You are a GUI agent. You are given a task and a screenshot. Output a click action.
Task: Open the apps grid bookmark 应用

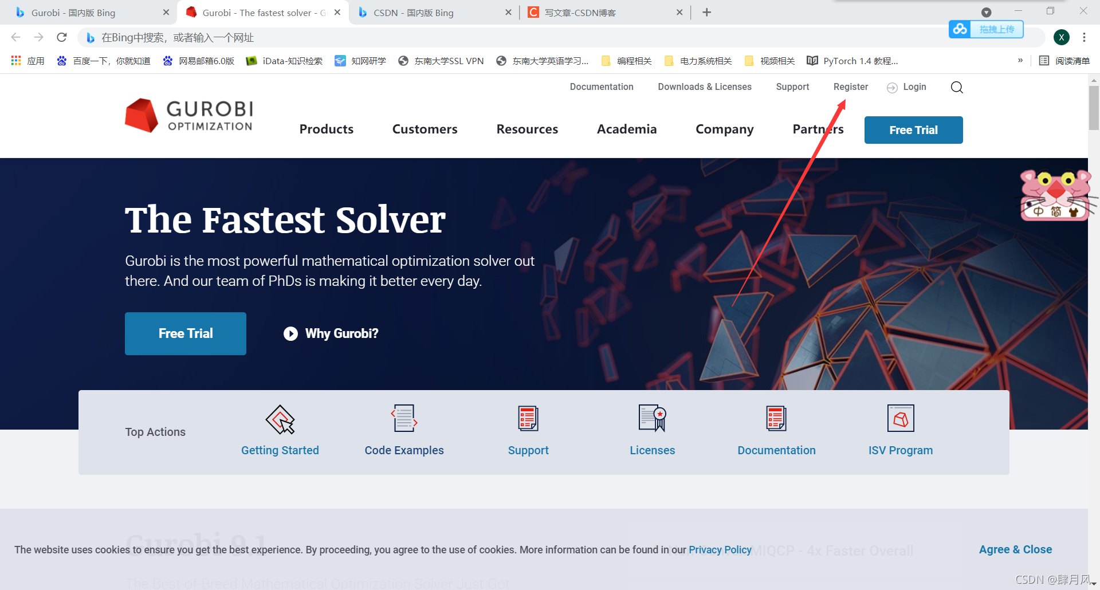point(27,61)
